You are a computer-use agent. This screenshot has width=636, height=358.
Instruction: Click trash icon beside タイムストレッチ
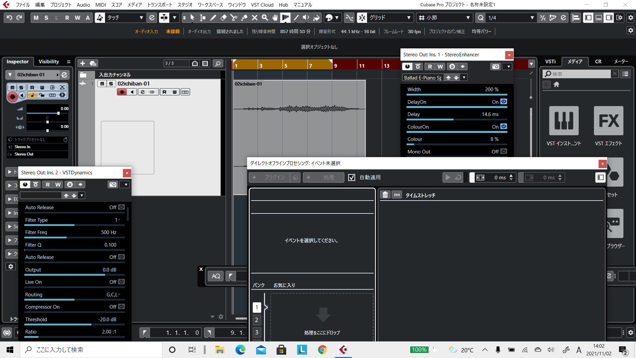click(x=385, y=195)
